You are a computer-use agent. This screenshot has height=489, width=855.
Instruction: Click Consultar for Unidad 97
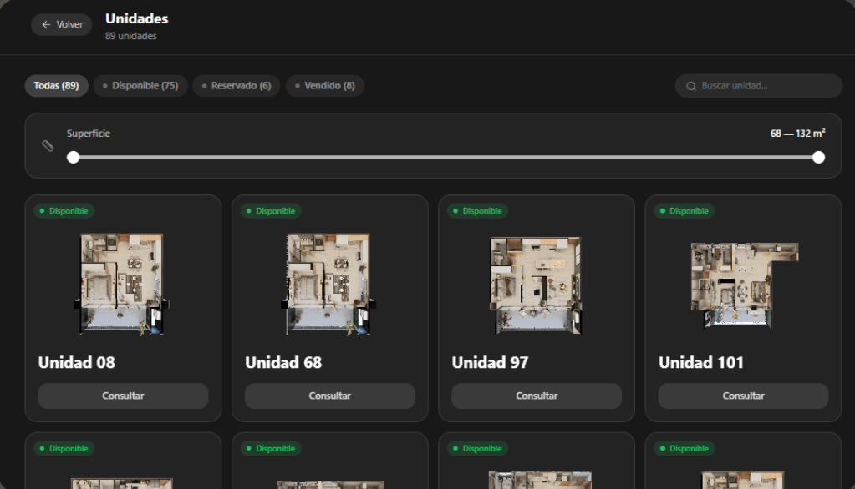tap(537, 396)
